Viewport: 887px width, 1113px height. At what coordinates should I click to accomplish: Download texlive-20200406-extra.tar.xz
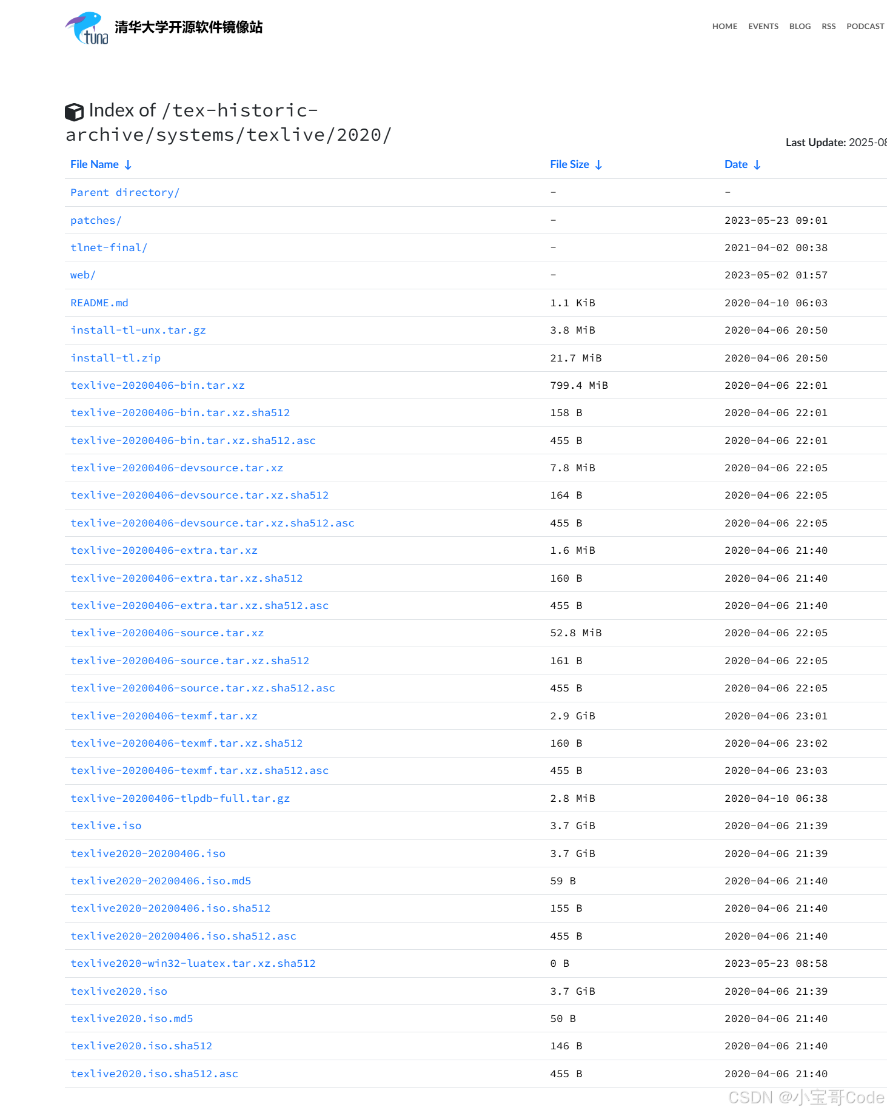click(164, 550)
